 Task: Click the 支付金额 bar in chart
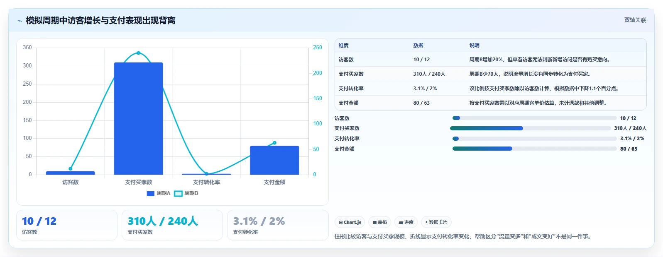(x=274, y=160)
